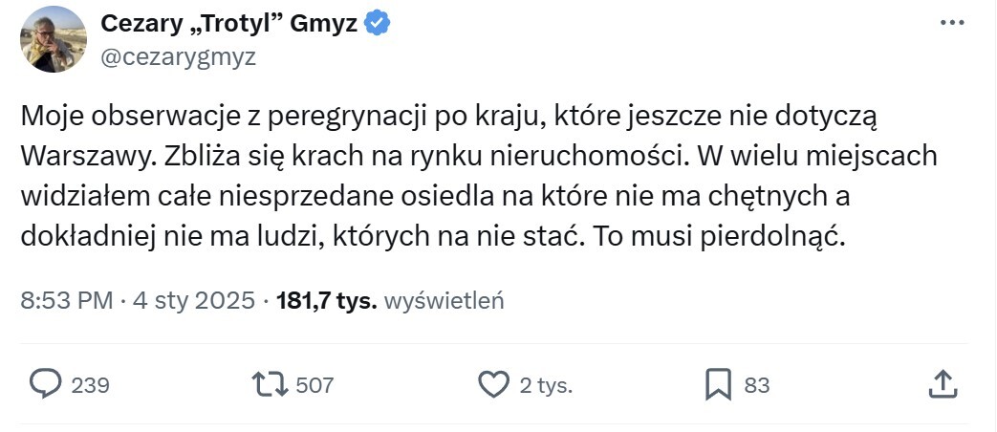This screenshot has width=997, height=432.
Task: Click the blue verified badge
Action: [379, 24]
